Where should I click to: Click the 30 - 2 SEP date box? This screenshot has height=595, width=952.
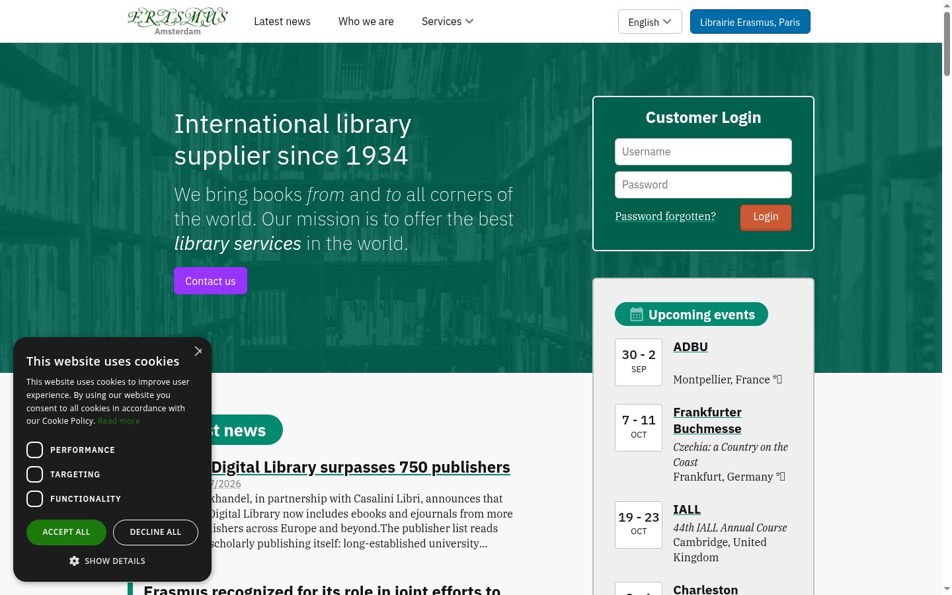pyautogui.click(x=639, y=362)
